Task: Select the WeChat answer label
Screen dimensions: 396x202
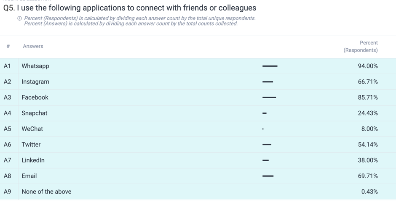Action: click(32, 129)
